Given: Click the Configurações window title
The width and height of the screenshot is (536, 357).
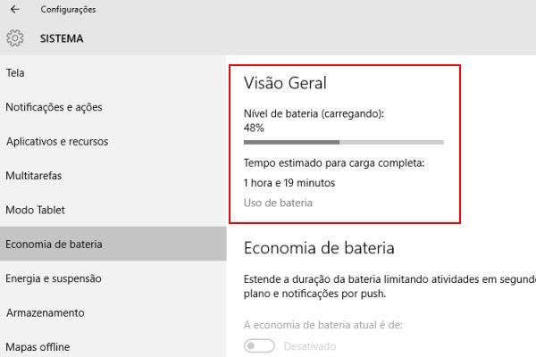Looking at the screenshot, I should click(x=68, y=10).
